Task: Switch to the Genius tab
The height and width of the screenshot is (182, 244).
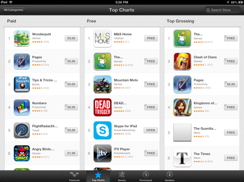Action: click(x=122, y=176)
